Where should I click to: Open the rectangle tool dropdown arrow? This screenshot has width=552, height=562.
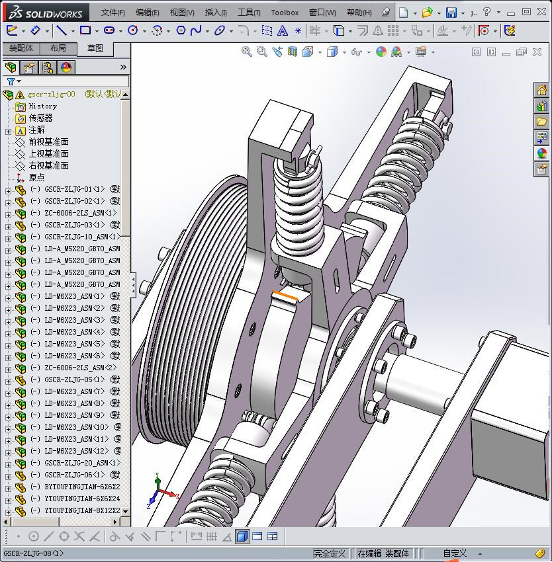97,31
